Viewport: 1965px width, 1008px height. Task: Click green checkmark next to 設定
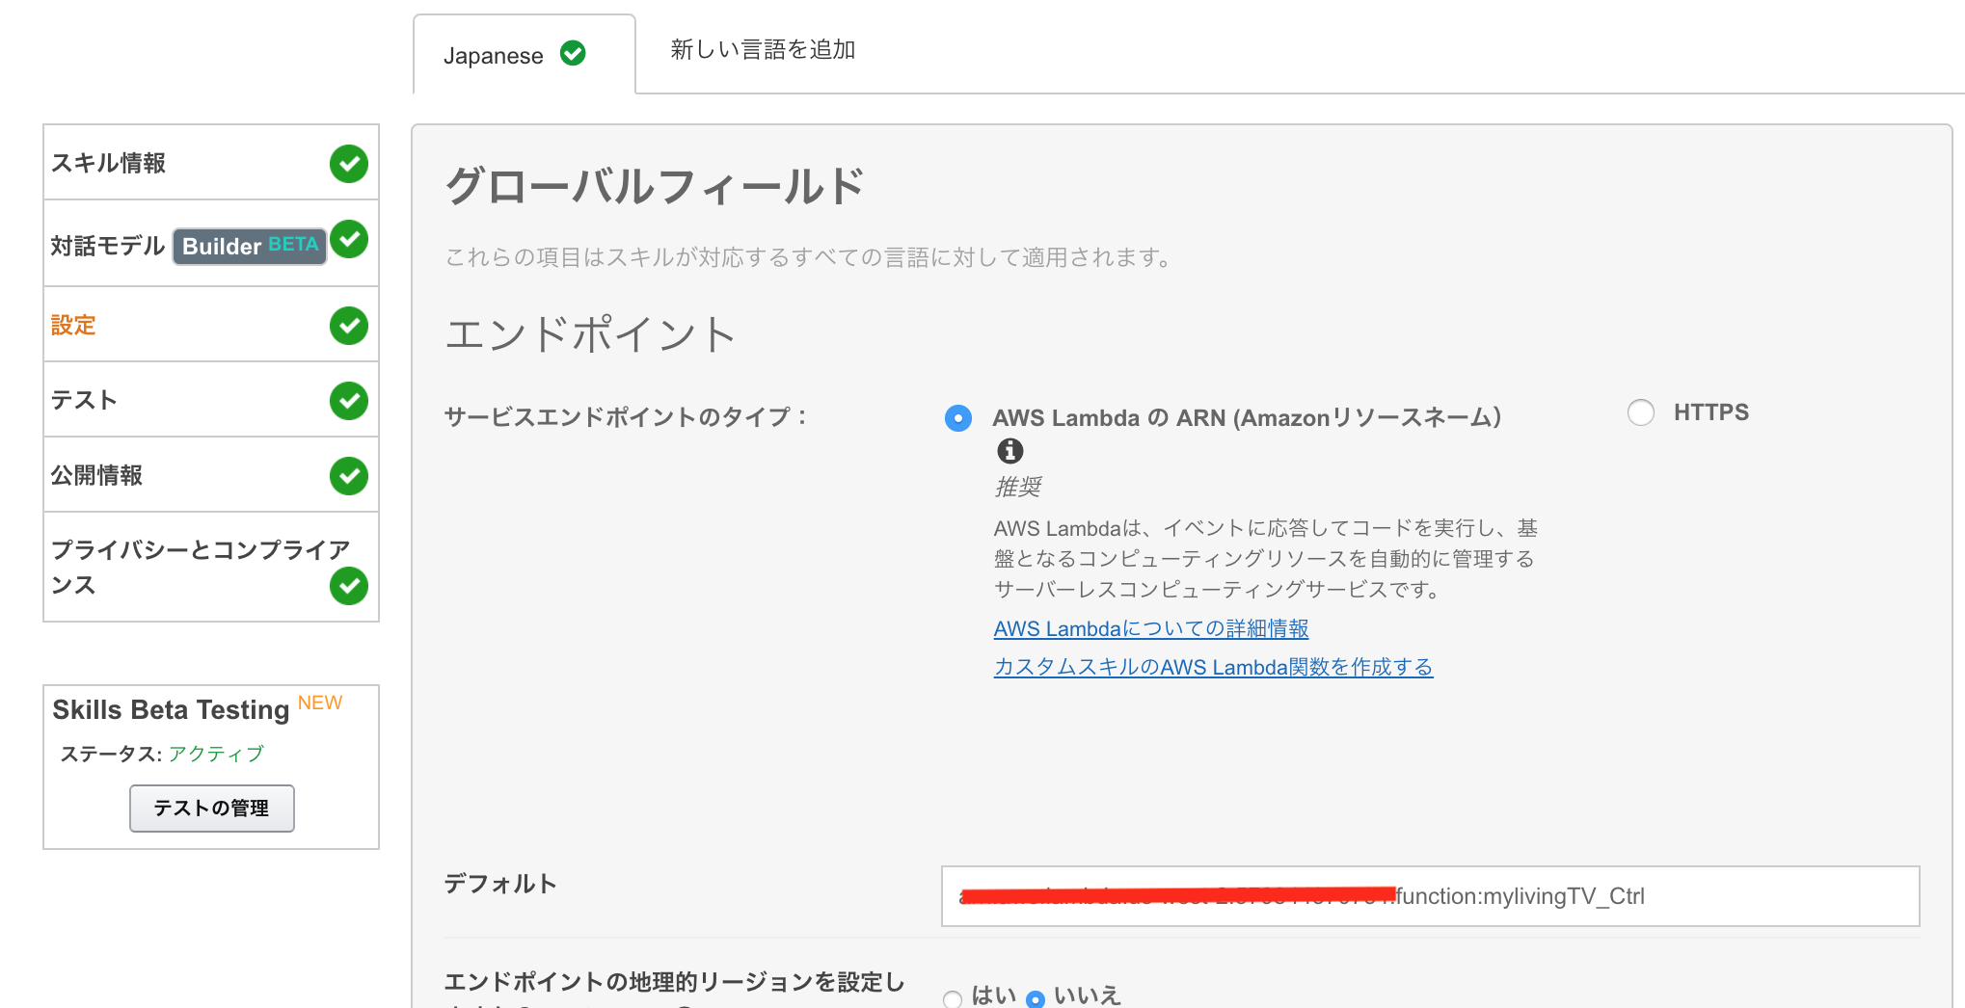[349, 326]
